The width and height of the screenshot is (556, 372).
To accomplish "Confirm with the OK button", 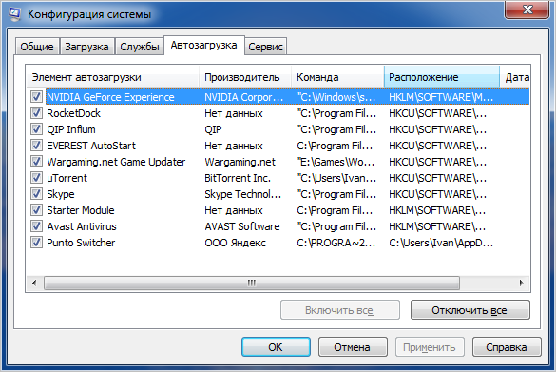I will [276, 347].
